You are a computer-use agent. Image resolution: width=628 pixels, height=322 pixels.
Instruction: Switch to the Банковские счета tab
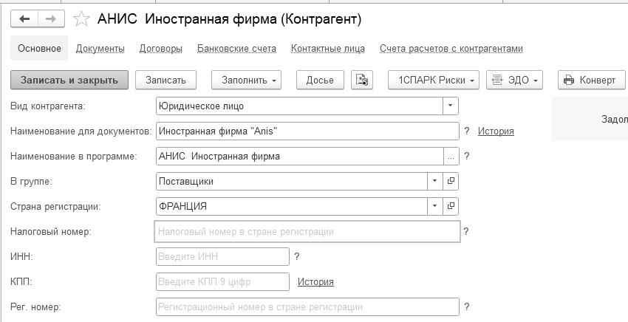coord(236,49)
